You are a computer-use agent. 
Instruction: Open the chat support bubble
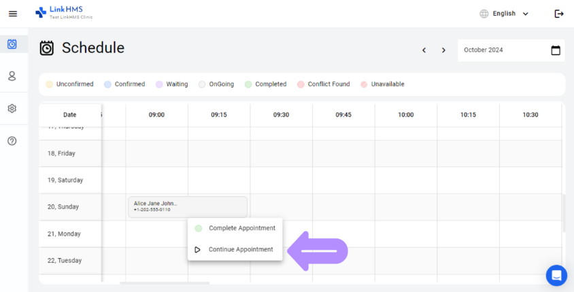pos(556,275)
